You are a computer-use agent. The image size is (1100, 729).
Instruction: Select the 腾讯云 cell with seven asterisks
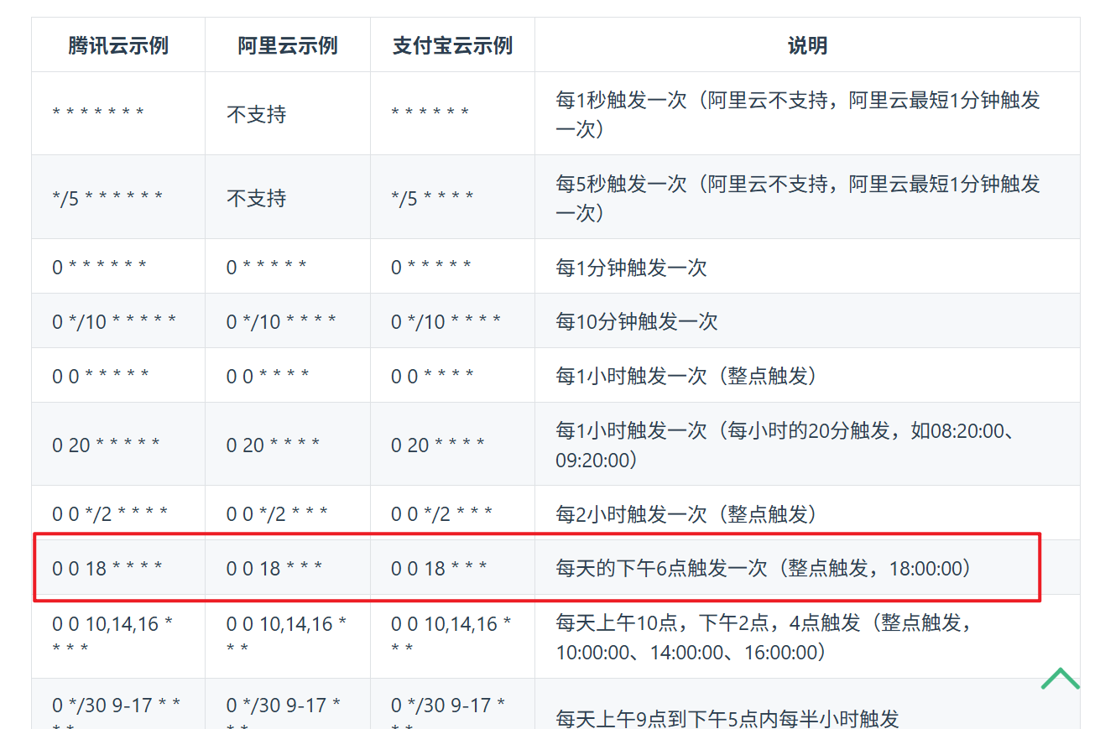(98, 113)
